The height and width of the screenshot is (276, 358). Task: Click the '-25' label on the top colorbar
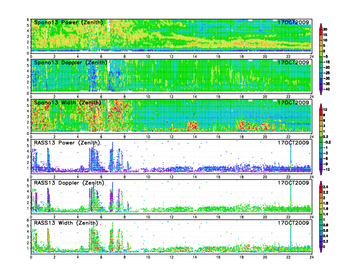[x=326, y=73]
